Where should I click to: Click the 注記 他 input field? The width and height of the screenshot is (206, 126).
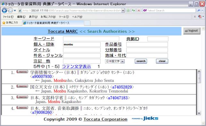click(x=82, y=61)
